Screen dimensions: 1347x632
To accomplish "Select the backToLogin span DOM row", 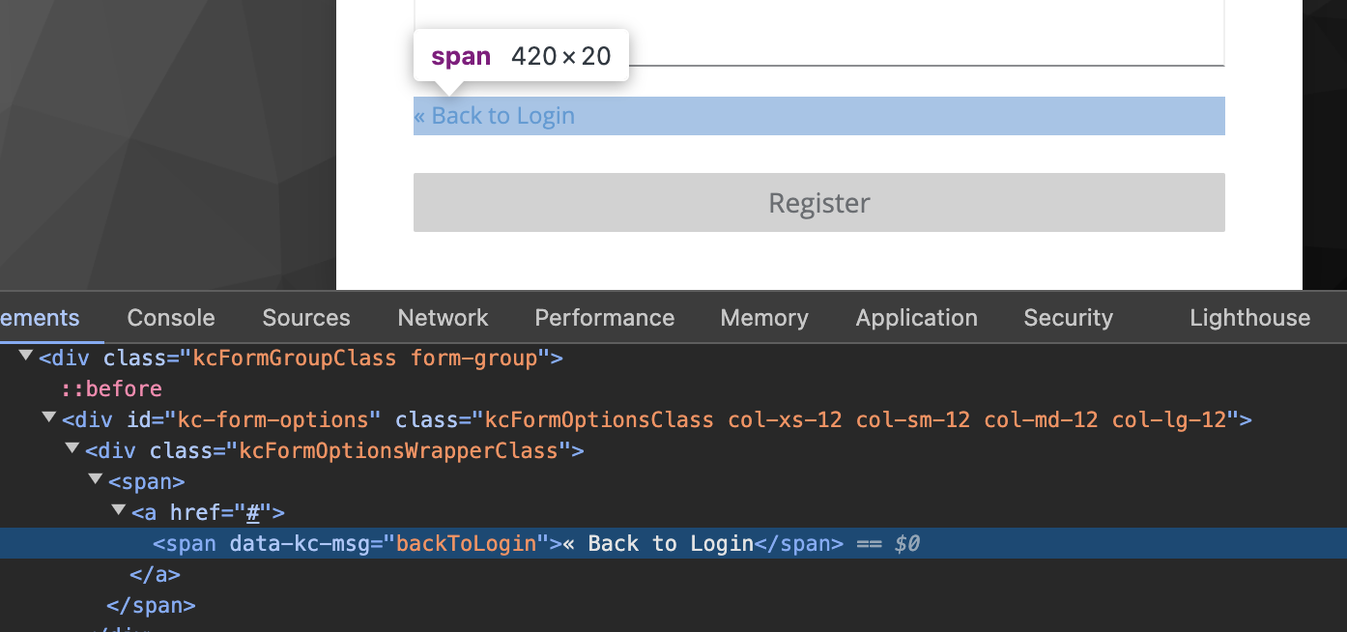I will click(x=673, y=543).
